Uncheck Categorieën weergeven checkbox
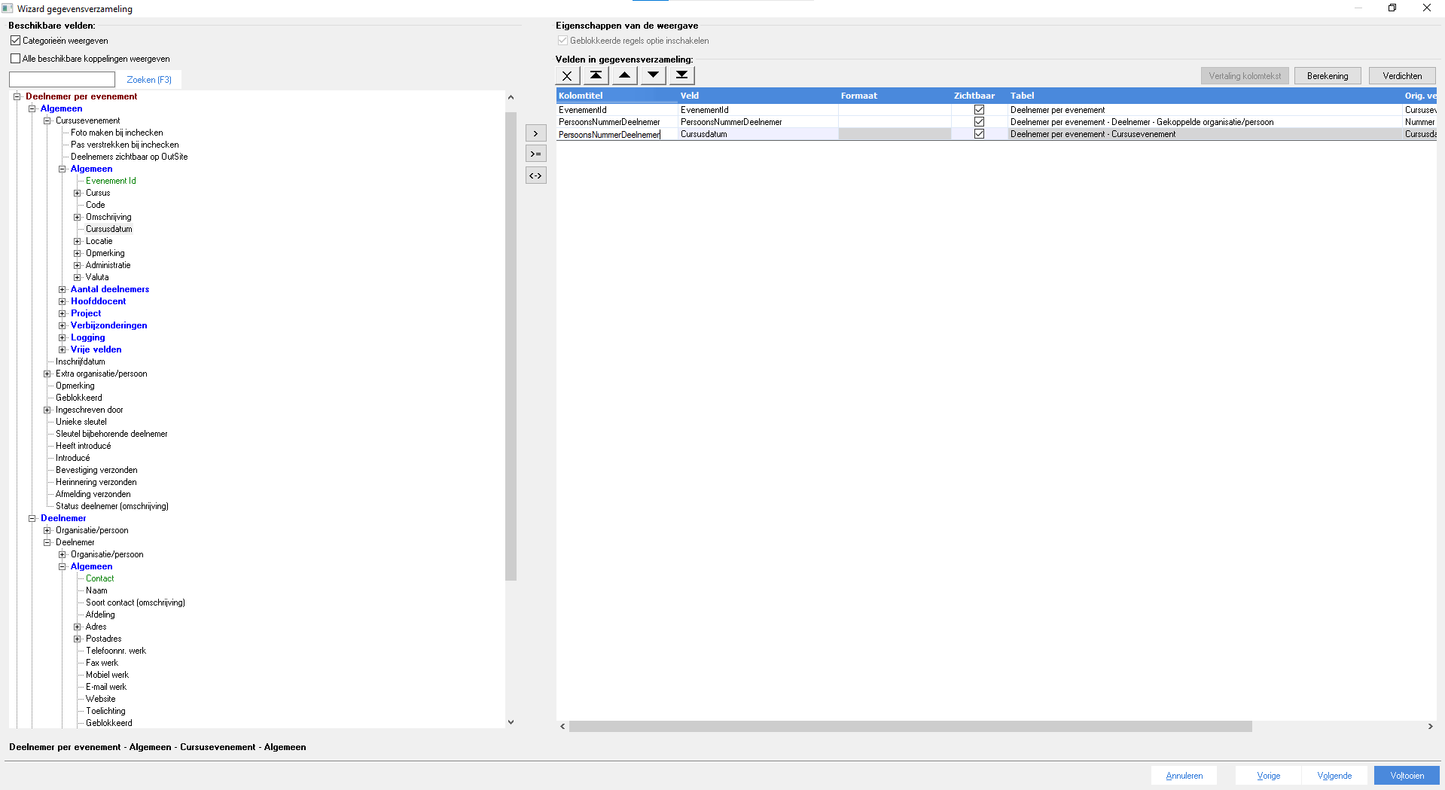1445x790 pixels. 16,41
